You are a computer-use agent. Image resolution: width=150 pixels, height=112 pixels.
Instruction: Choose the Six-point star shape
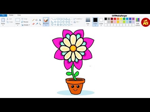[61, 25]
